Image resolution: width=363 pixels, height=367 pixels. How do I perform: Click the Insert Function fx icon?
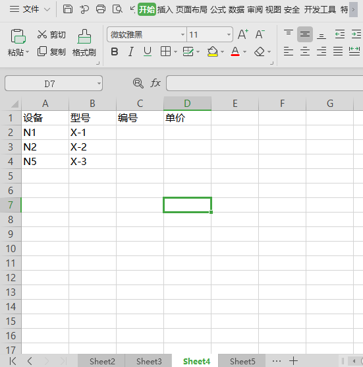tap(155, 83)
